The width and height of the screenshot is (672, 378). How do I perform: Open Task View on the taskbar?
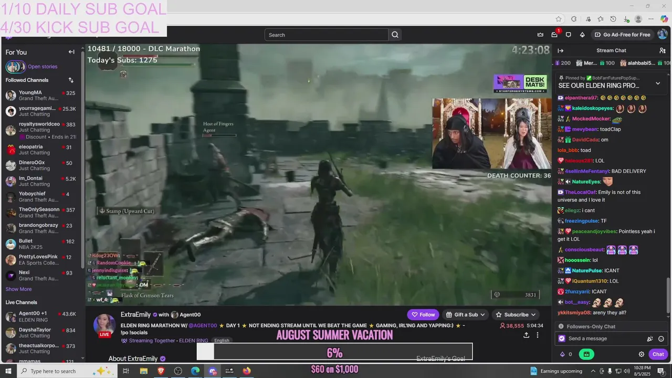coord(126,371)
